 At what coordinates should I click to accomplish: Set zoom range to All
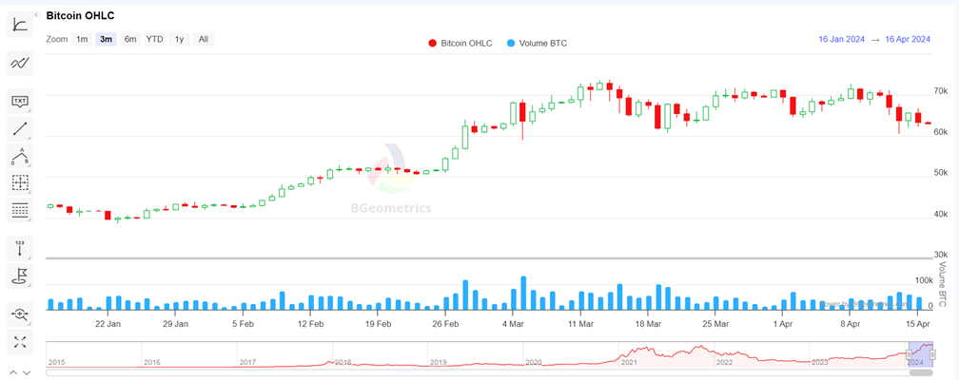(204, 39)
